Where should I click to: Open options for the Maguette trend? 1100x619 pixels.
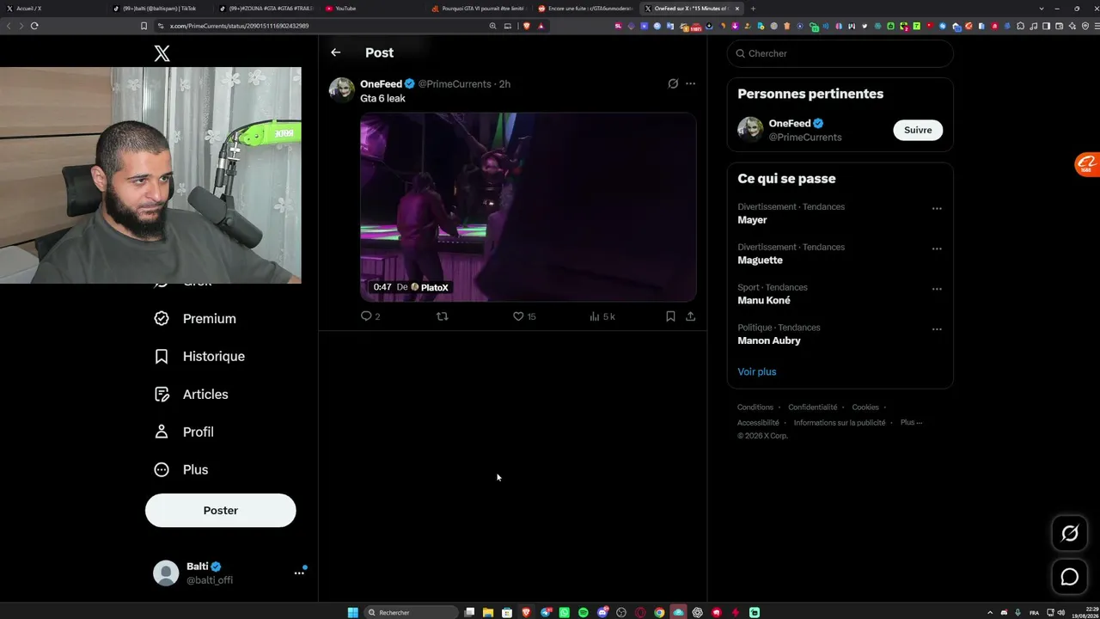(x=937, y=248)
